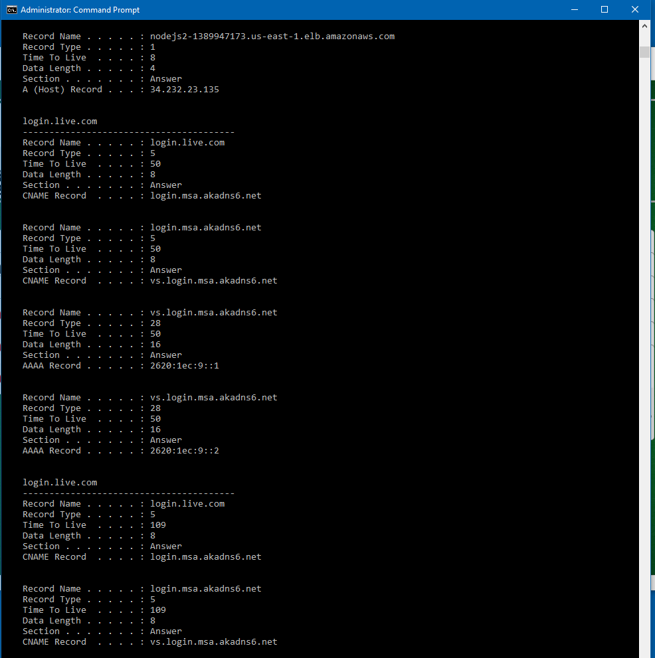655x658 pixels.
Task: Click the scrollbar up arrow
Action: tap(644, 26)
